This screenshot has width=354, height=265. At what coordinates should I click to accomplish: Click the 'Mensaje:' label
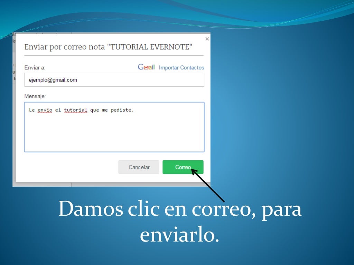tap(35, 96)
